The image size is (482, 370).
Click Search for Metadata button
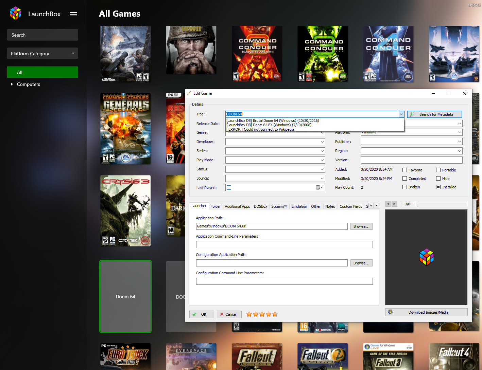[434, 114]
